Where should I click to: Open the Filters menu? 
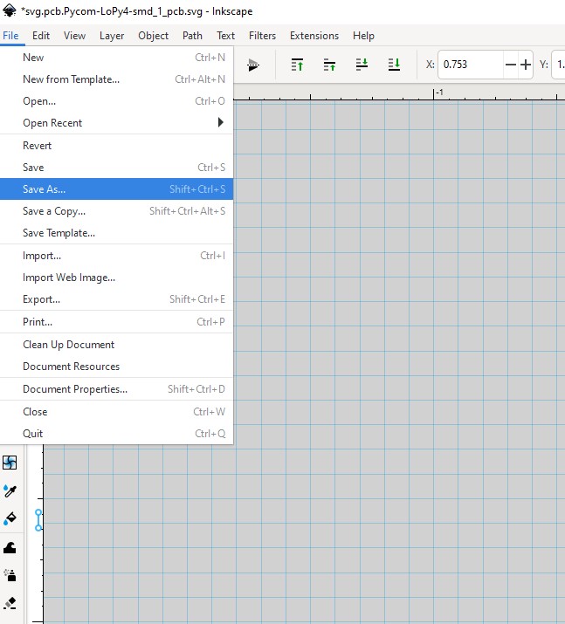[262, 36]
